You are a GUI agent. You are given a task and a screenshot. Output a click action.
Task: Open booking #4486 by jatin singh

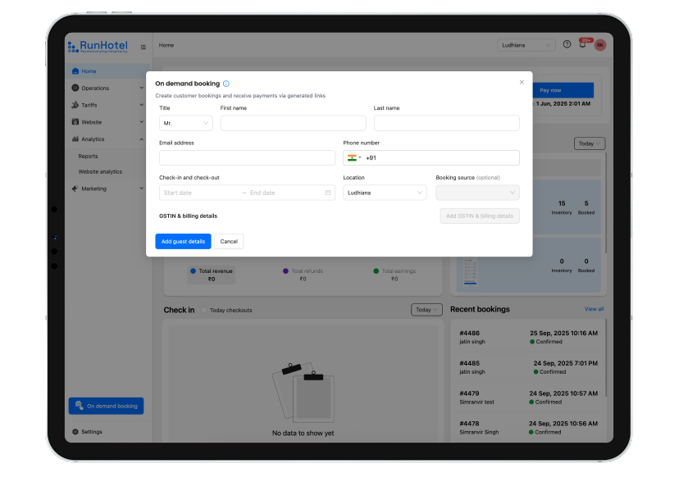(528, 337)
